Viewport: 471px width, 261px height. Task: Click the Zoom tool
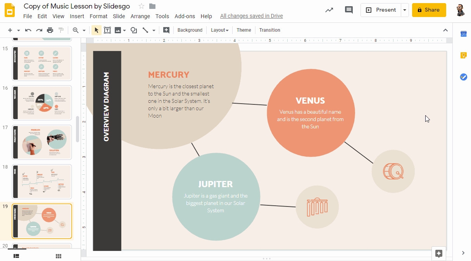(x=76, y=30)
